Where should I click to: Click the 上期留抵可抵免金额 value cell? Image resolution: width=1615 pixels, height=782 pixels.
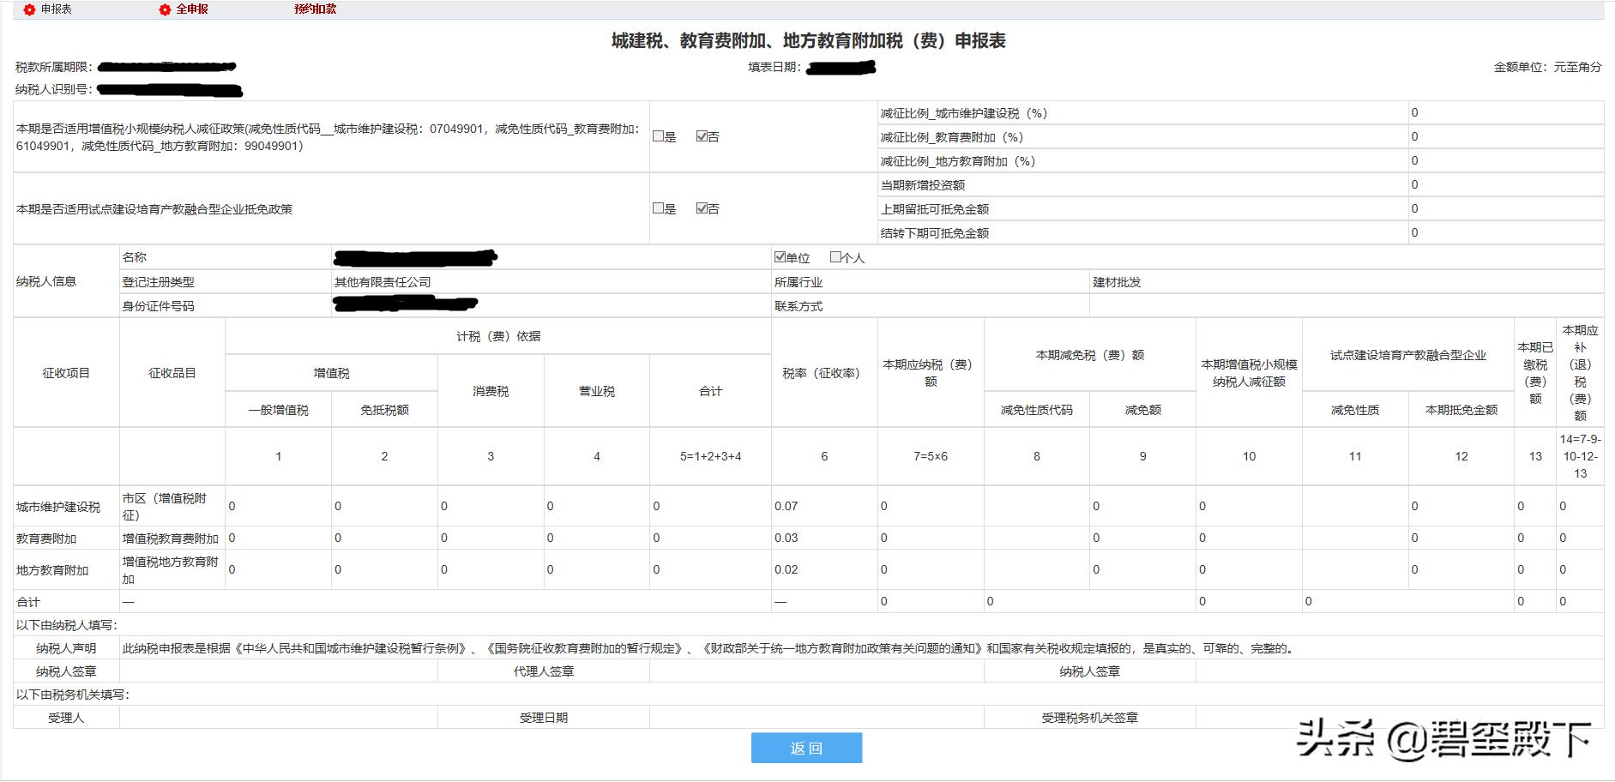coord(1458,208)
